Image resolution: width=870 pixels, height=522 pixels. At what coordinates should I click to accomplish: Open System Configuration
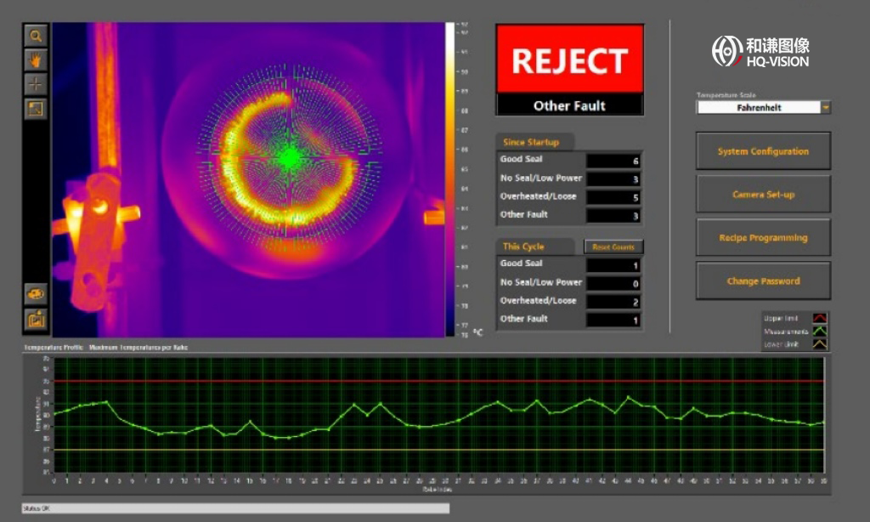tap(763, 151)
